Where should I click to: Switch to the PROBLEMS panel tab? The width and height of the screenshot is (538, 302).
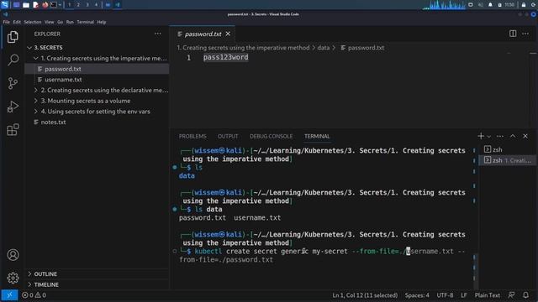tap(193, 136)
